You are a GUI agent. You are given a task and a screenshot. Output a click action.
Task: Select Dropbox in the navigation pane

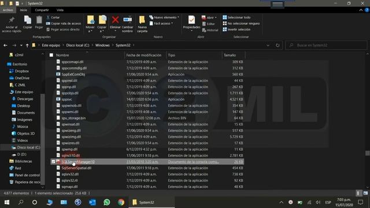pos(19,71)
